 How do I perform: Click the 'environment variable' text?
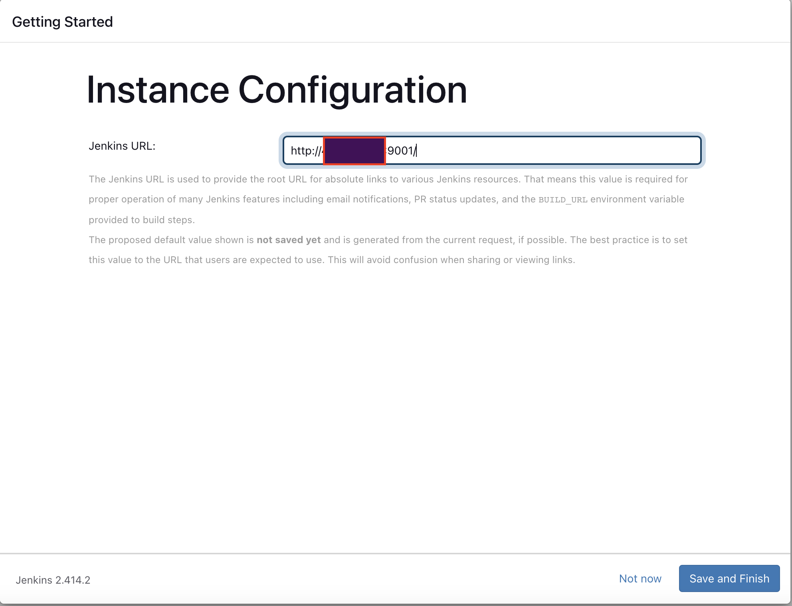tap(637, 199)
